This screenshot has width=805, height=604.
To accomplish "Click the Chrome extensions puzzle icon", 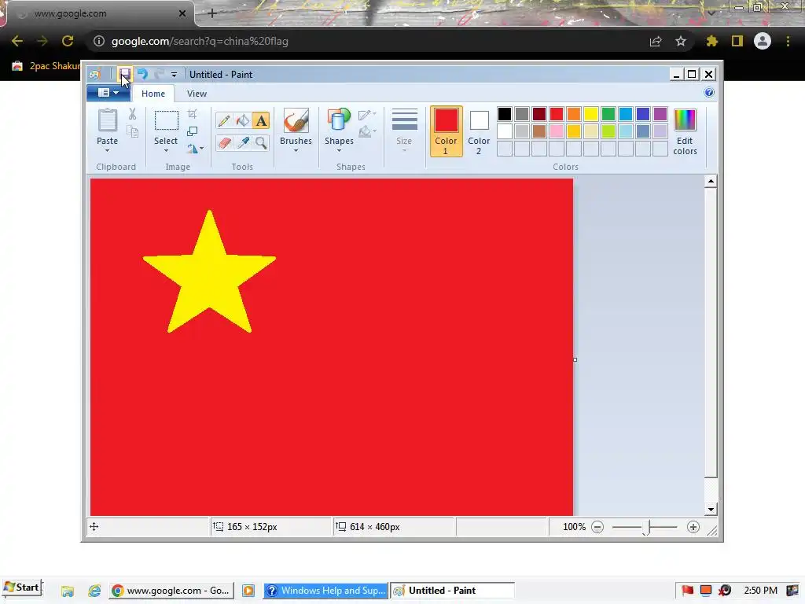I will (x=711, y=41).
